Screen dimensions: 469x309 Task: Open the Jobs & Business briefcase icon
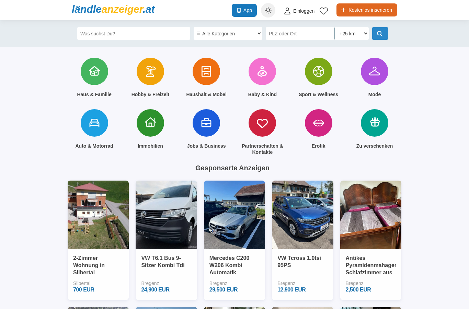tap(206, 123)
